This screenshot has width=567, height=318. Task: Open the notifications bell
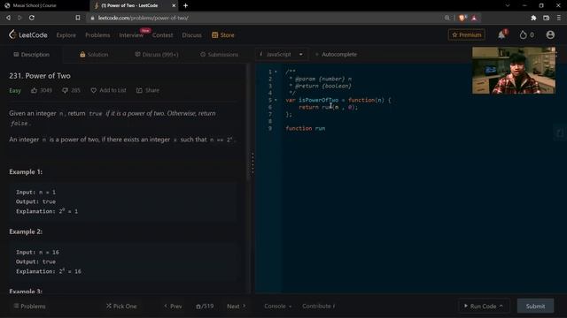(x=501, y=34)
